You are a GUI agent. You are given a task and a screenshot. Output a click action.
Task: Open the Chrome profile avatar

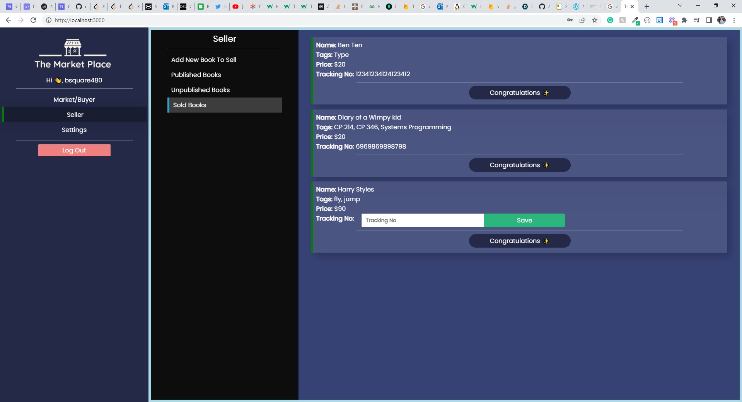pos(722,20)
